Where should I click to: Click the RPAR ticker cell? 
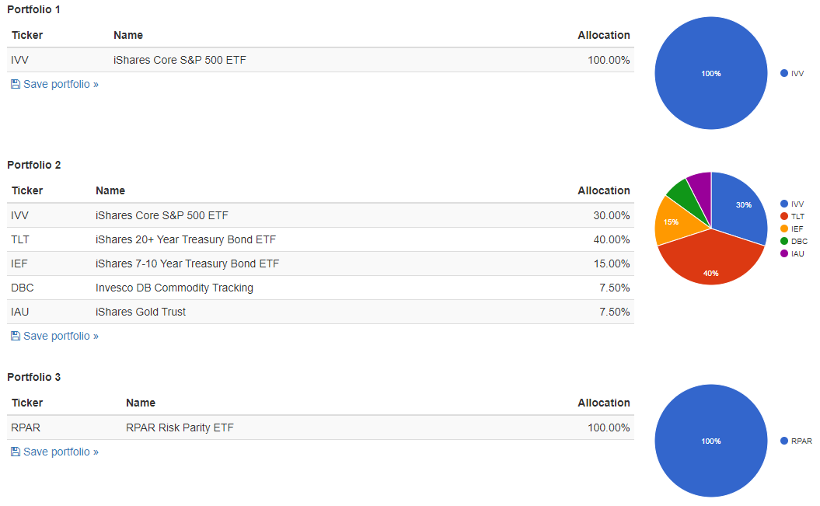point(26,427)
